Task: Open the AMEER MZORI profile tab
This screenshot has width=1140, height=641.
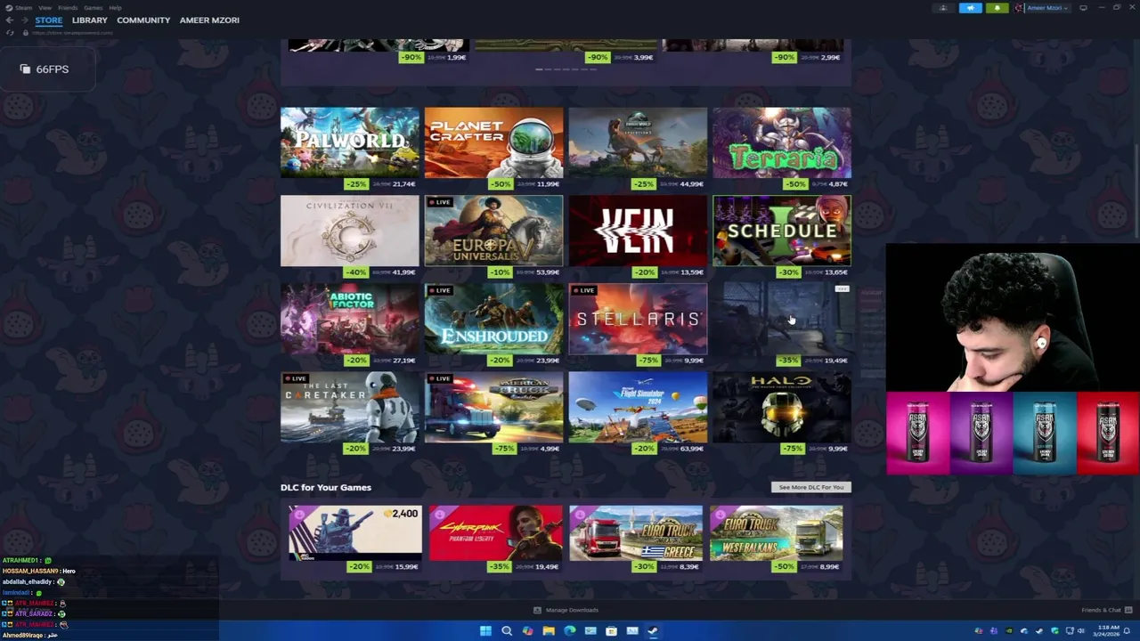Action: [209, 20]
